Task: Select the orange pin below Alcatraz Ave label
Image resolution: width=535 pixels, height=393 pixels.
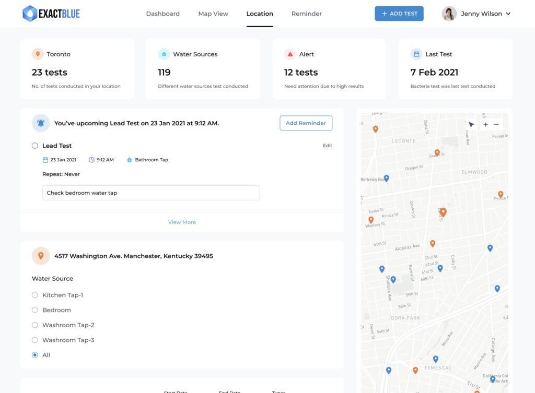Action: click(433, 243)
